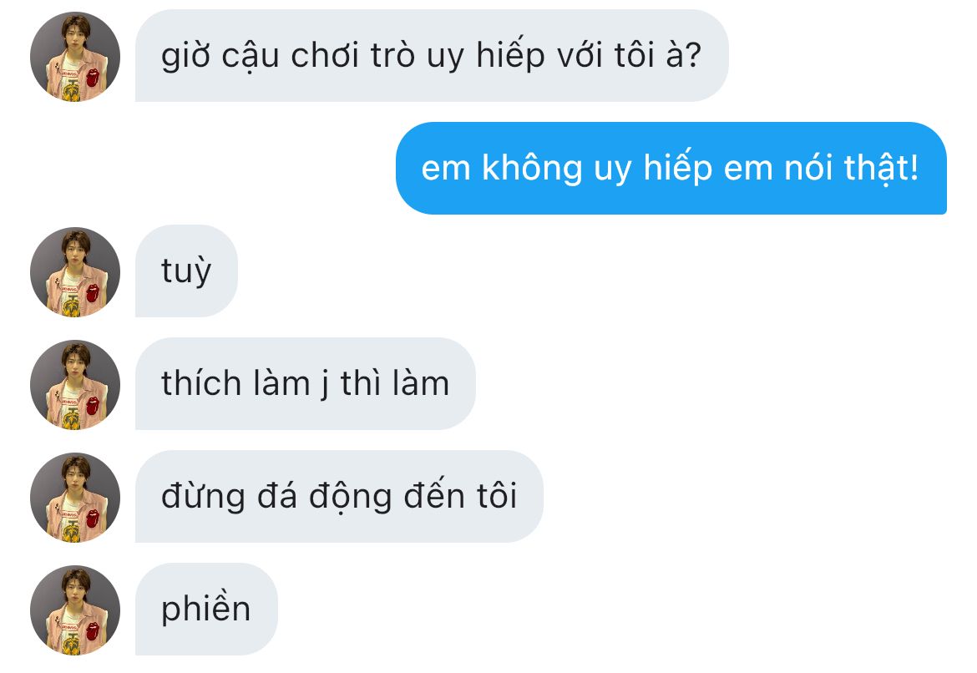Click the first 'em' in the blue bubble
Screen dimensions: 977x673
click(x=446, y=170)
